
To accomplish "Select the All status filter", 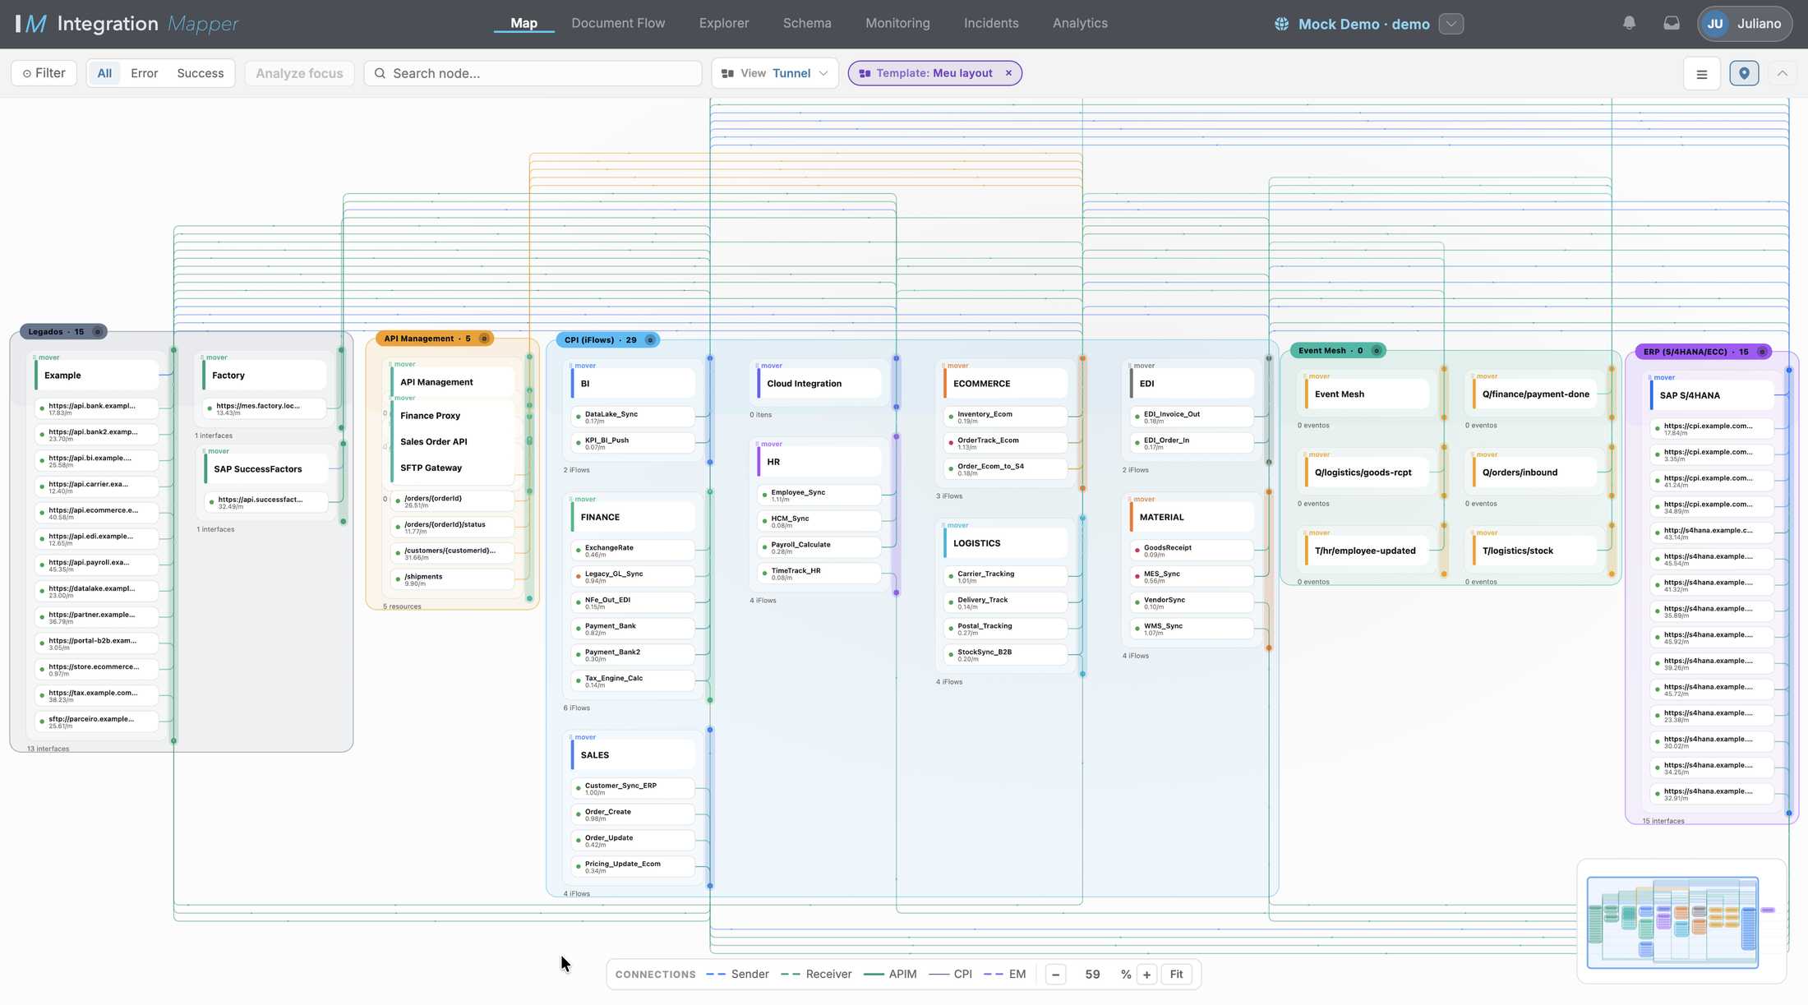I will (104, 73).
